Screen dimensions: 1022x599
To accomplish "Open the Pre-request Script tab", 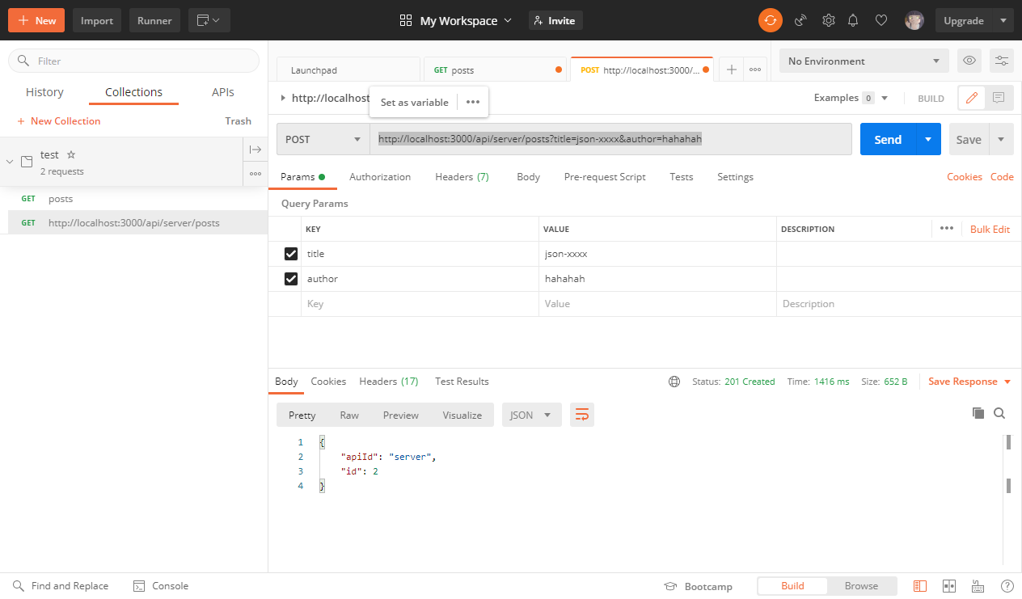I will point(605,177).
